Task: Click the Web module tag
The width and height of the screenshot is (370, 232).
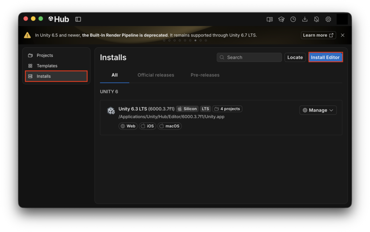Action: (128, 126)
